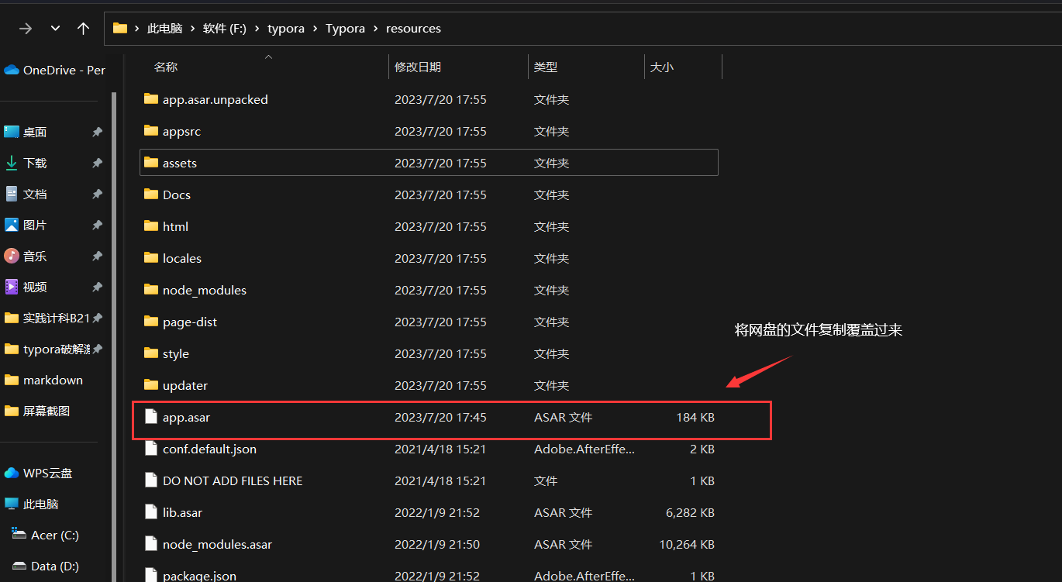Click the 视频 video icon in sidebar
Screen dimensions: 1062x582
click(12, 287)
